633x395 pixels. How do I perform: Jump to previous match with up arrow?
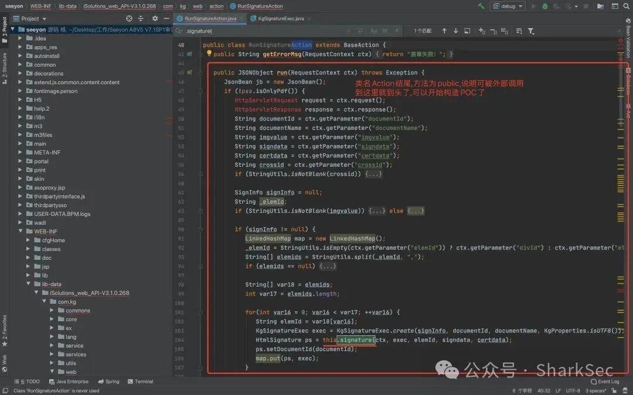coord(444,30)
